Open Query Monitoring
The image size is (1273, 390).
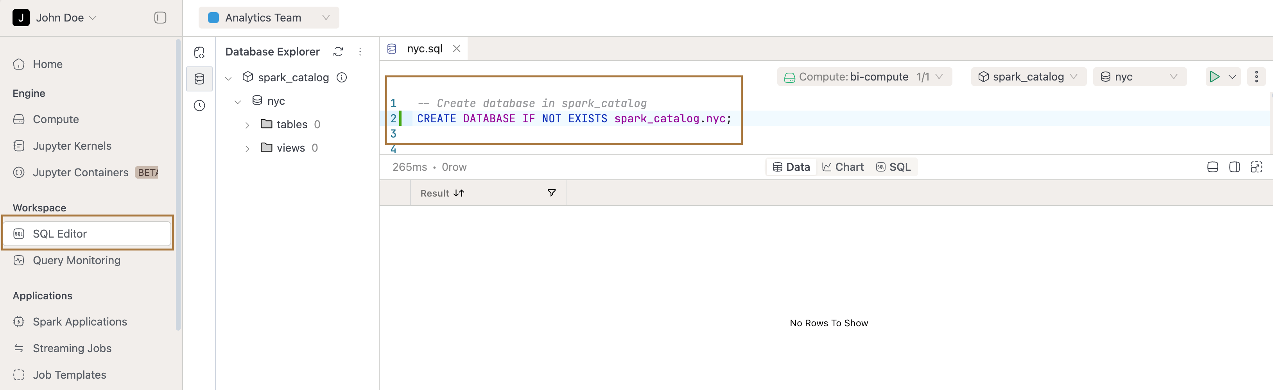pos(77,260)
